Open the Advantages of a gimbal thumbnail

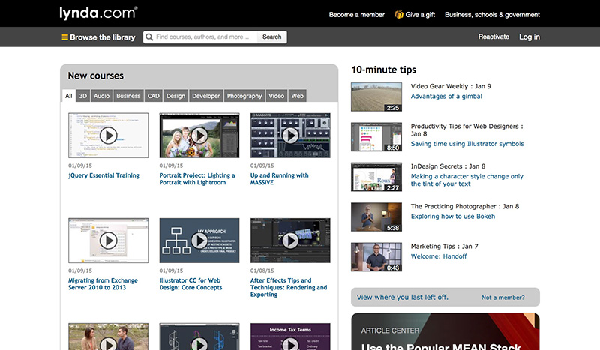(376, 97)
